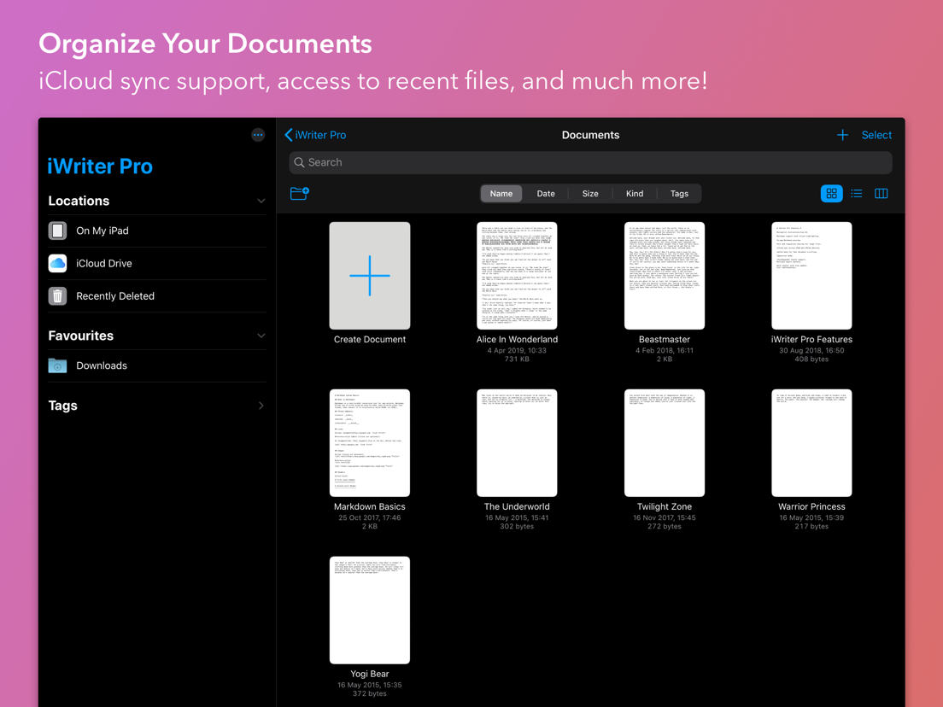Click the Search field
The height and width of the screenshot is (707, 943).
pyautogui.click(x=590, y=162)
